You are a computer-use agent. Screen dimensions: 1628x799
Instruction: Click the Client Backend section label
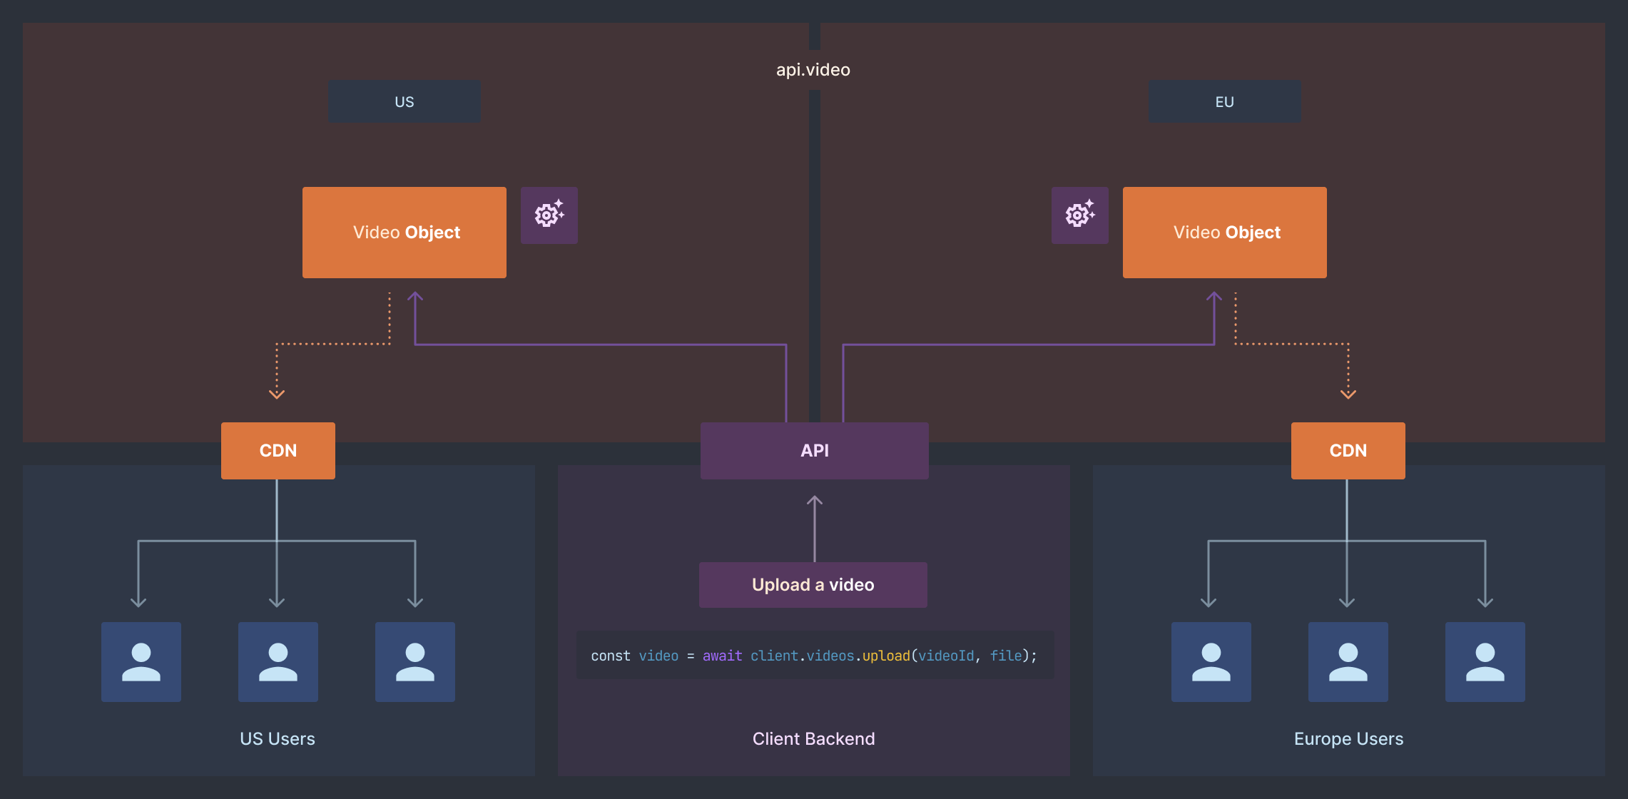click(x=813, y=738)
